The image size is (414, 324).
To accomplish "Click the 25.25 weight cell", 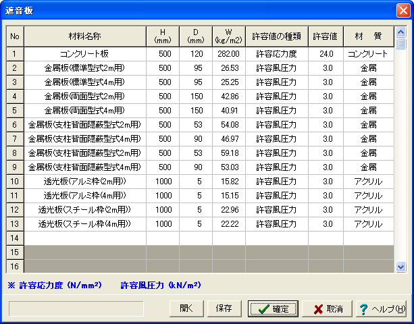I will tap(229, 82).
